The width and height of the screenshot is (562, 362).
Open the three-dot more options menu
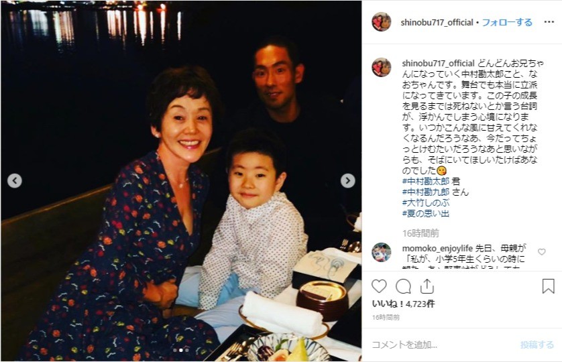pyautogui.click(x=549, y=22)
